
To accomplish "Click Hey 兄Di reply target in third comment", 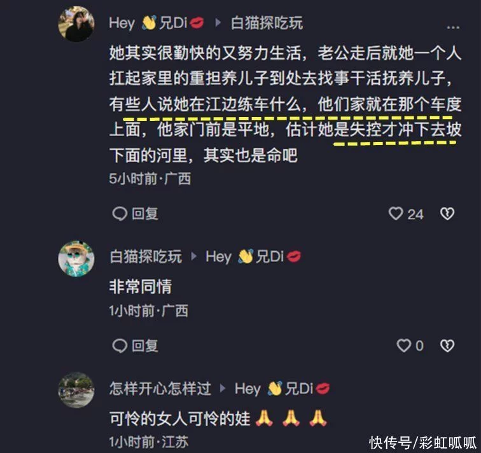I will [x=282, y=388].
